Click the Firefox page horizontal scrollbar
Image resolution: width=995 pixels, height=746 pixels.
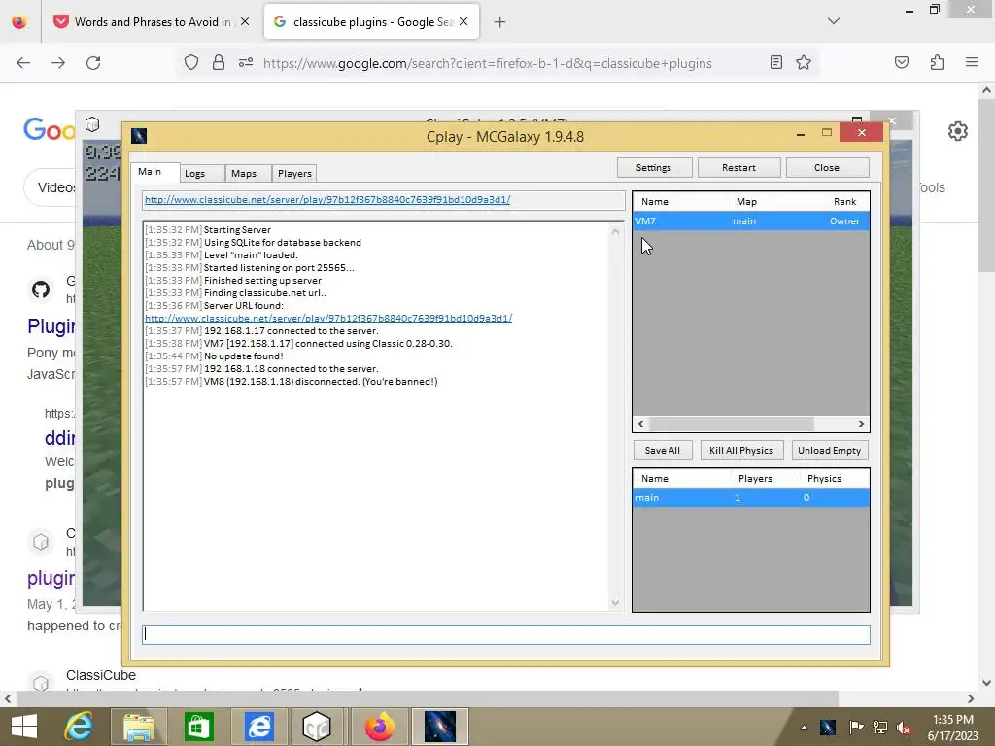pos(427,699)
